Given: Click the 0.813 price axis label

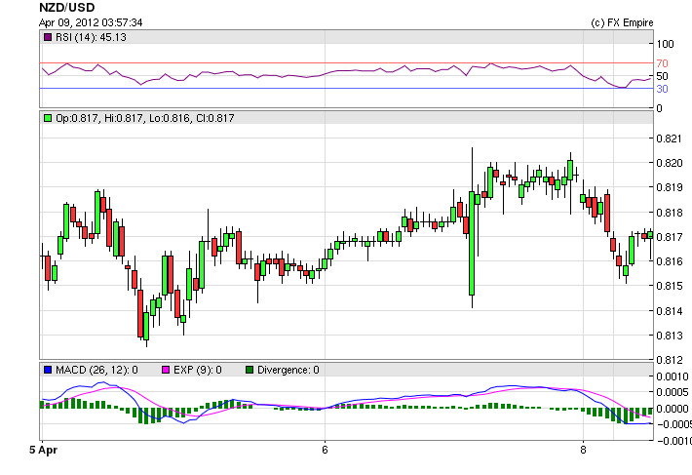Looking at the screenshot, I should click(670, 336).
